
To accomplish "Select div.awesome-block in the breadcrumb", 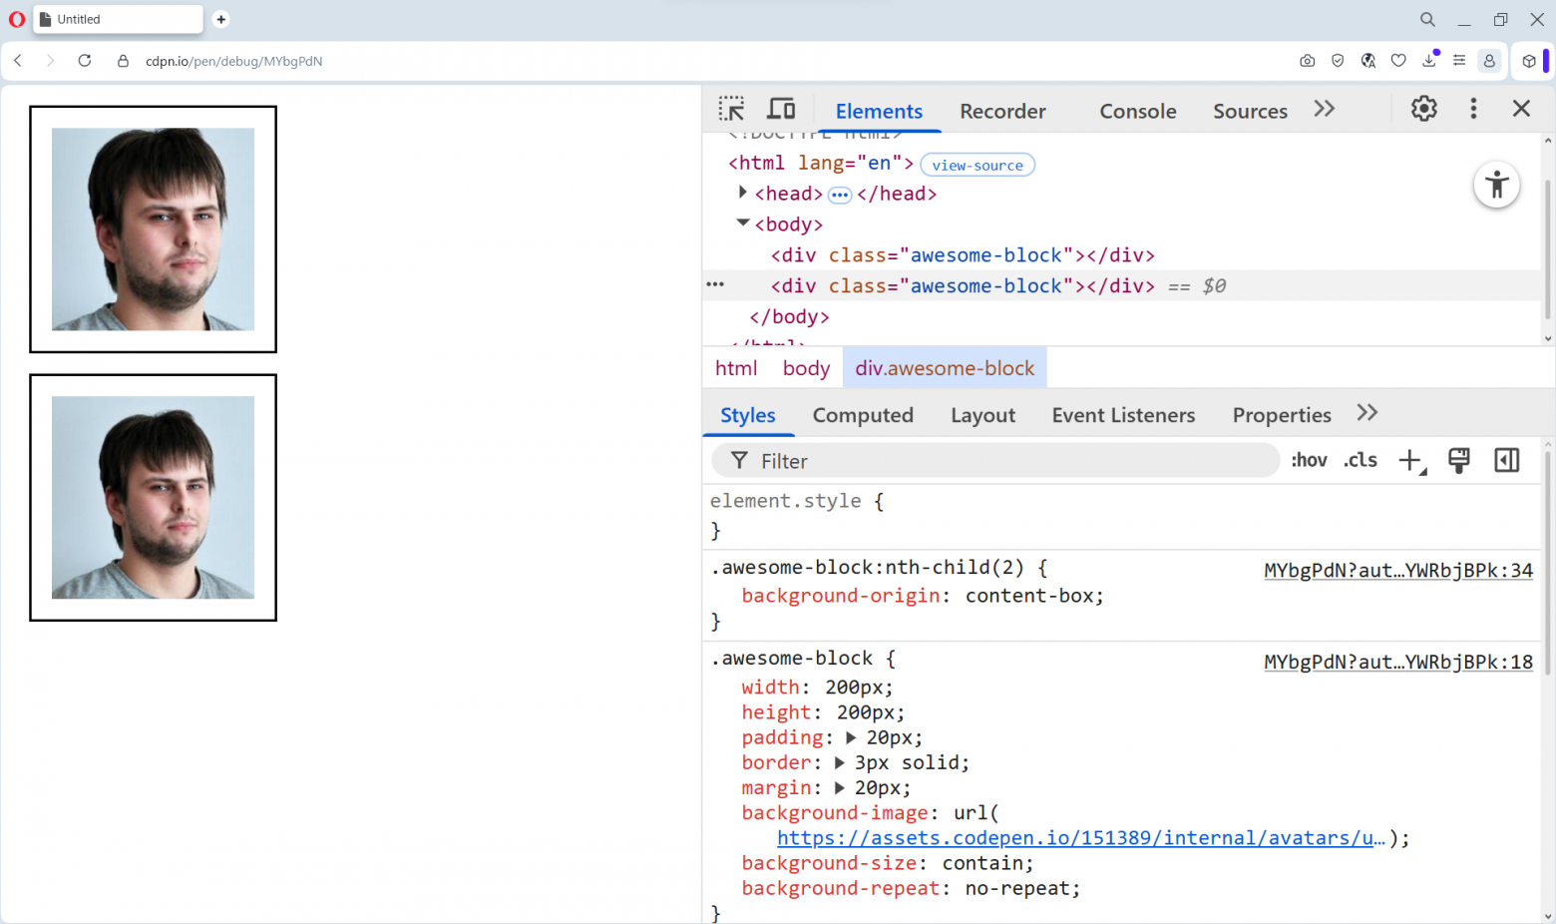I will [x=945, y=368].
